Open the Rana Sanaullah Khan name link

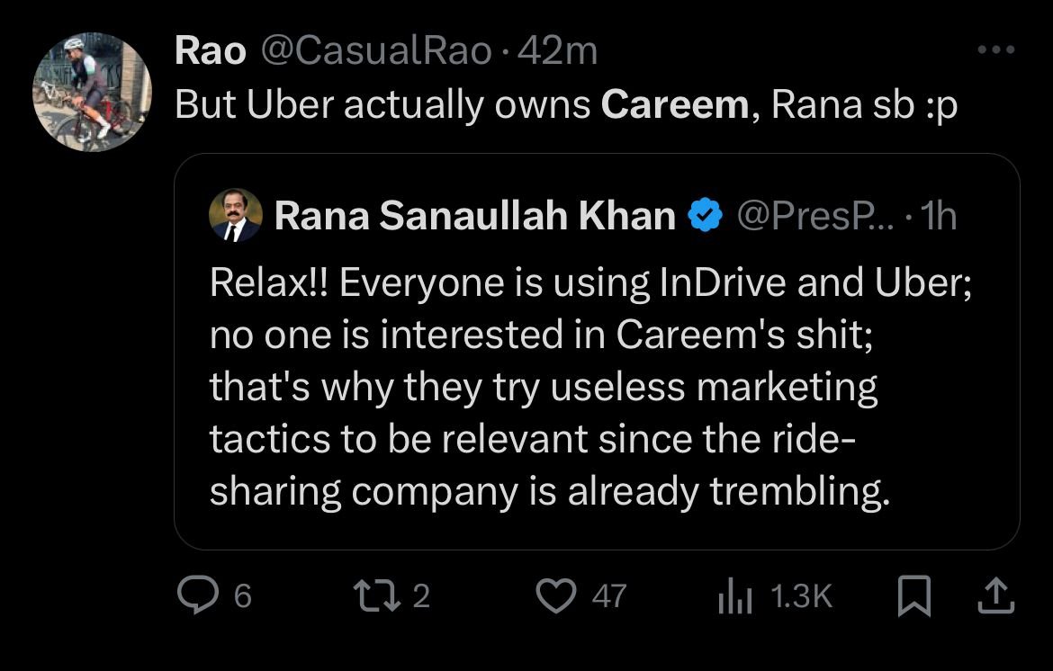point(474,216)
